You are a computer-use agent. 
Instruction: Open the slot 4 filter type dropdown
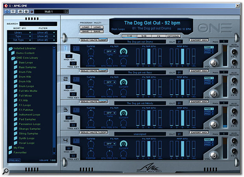click(x=110, y=144)
